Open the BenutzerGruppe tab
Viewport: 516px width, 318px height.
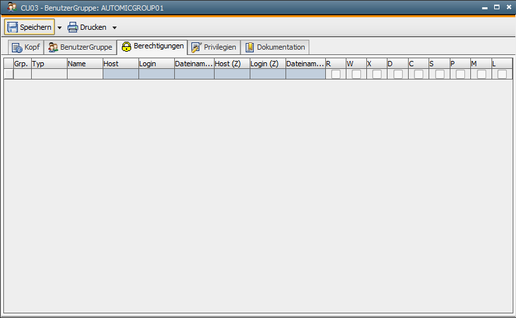pos(80,47)
